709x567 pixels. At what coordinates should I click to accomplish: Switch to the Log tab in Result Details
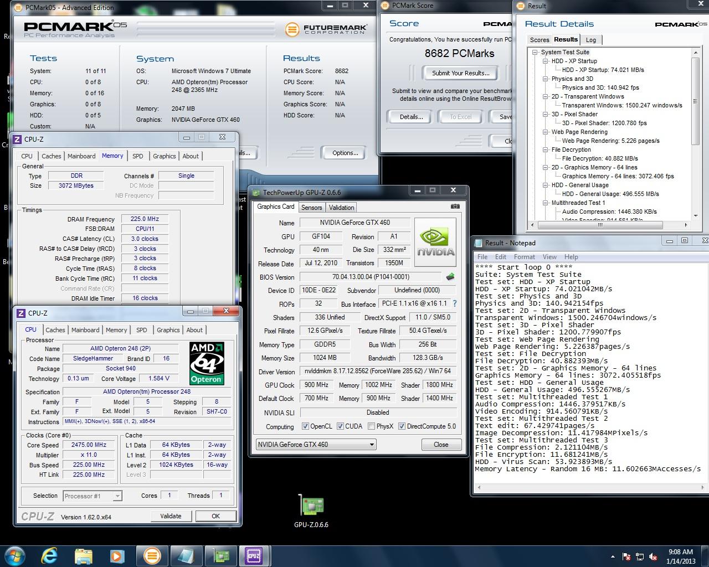tap(591, 40)
